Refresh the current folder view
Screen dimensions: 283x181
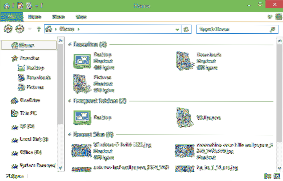(x=186, y=29)
